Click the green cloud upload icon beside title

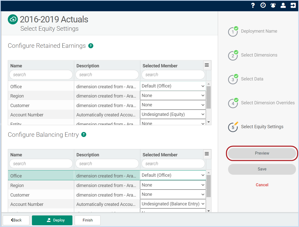pos(13,19)
